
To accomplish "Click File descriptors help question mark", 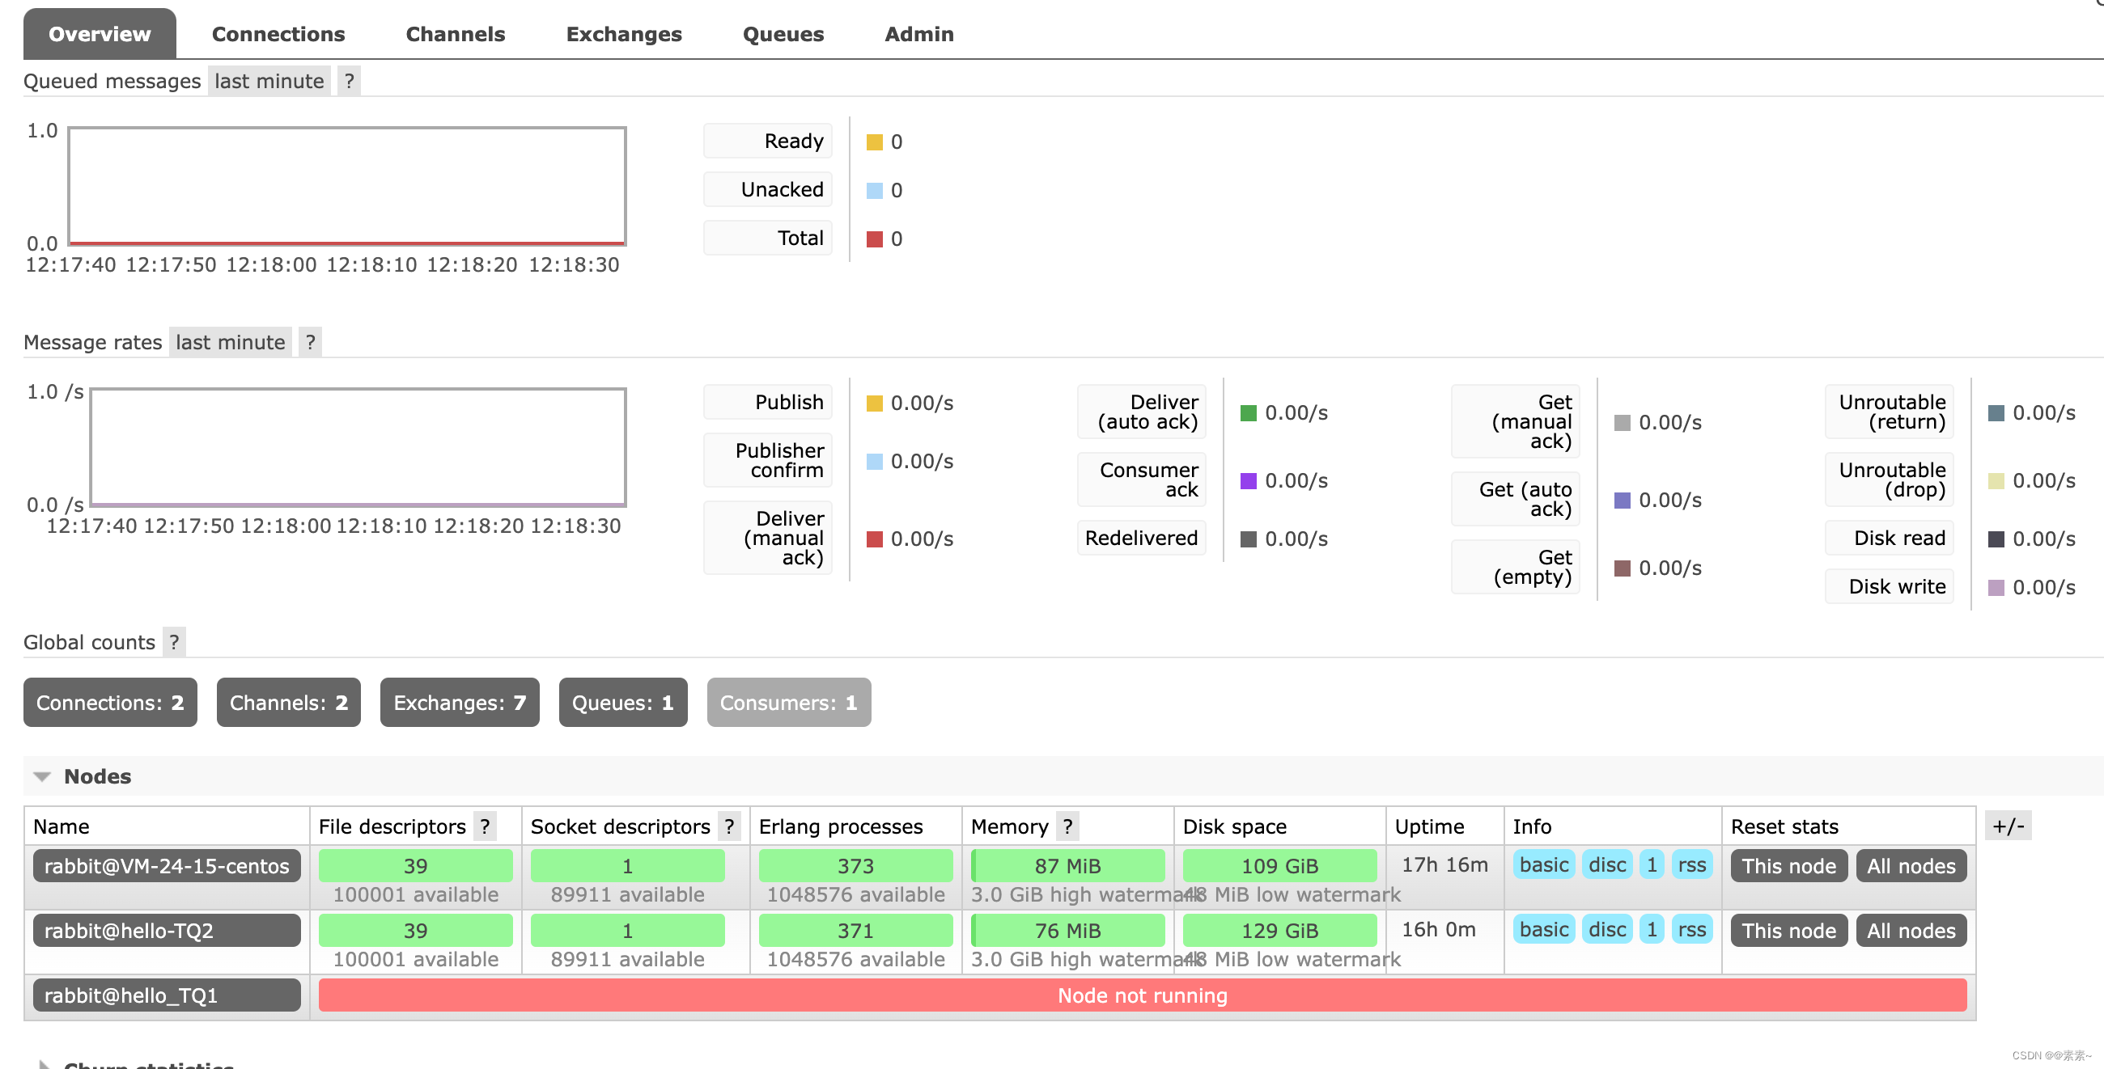I will [486, 826].
